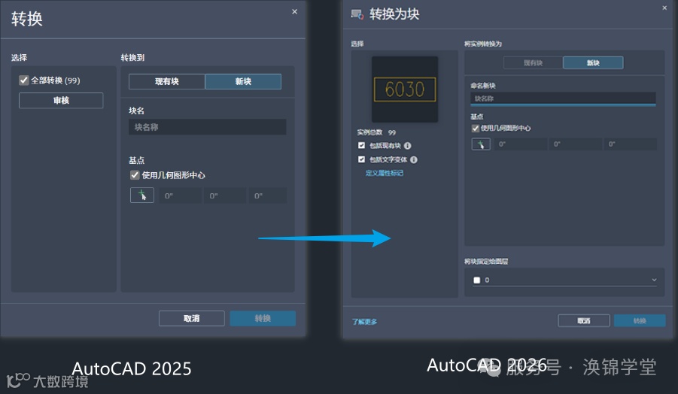Toggle 使用几何图形中心 checkbox in 2026 dialog

click(x=476, y=129)
